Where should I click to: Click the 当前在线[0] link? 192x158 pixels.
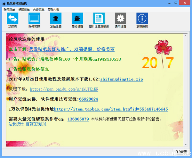36,124
